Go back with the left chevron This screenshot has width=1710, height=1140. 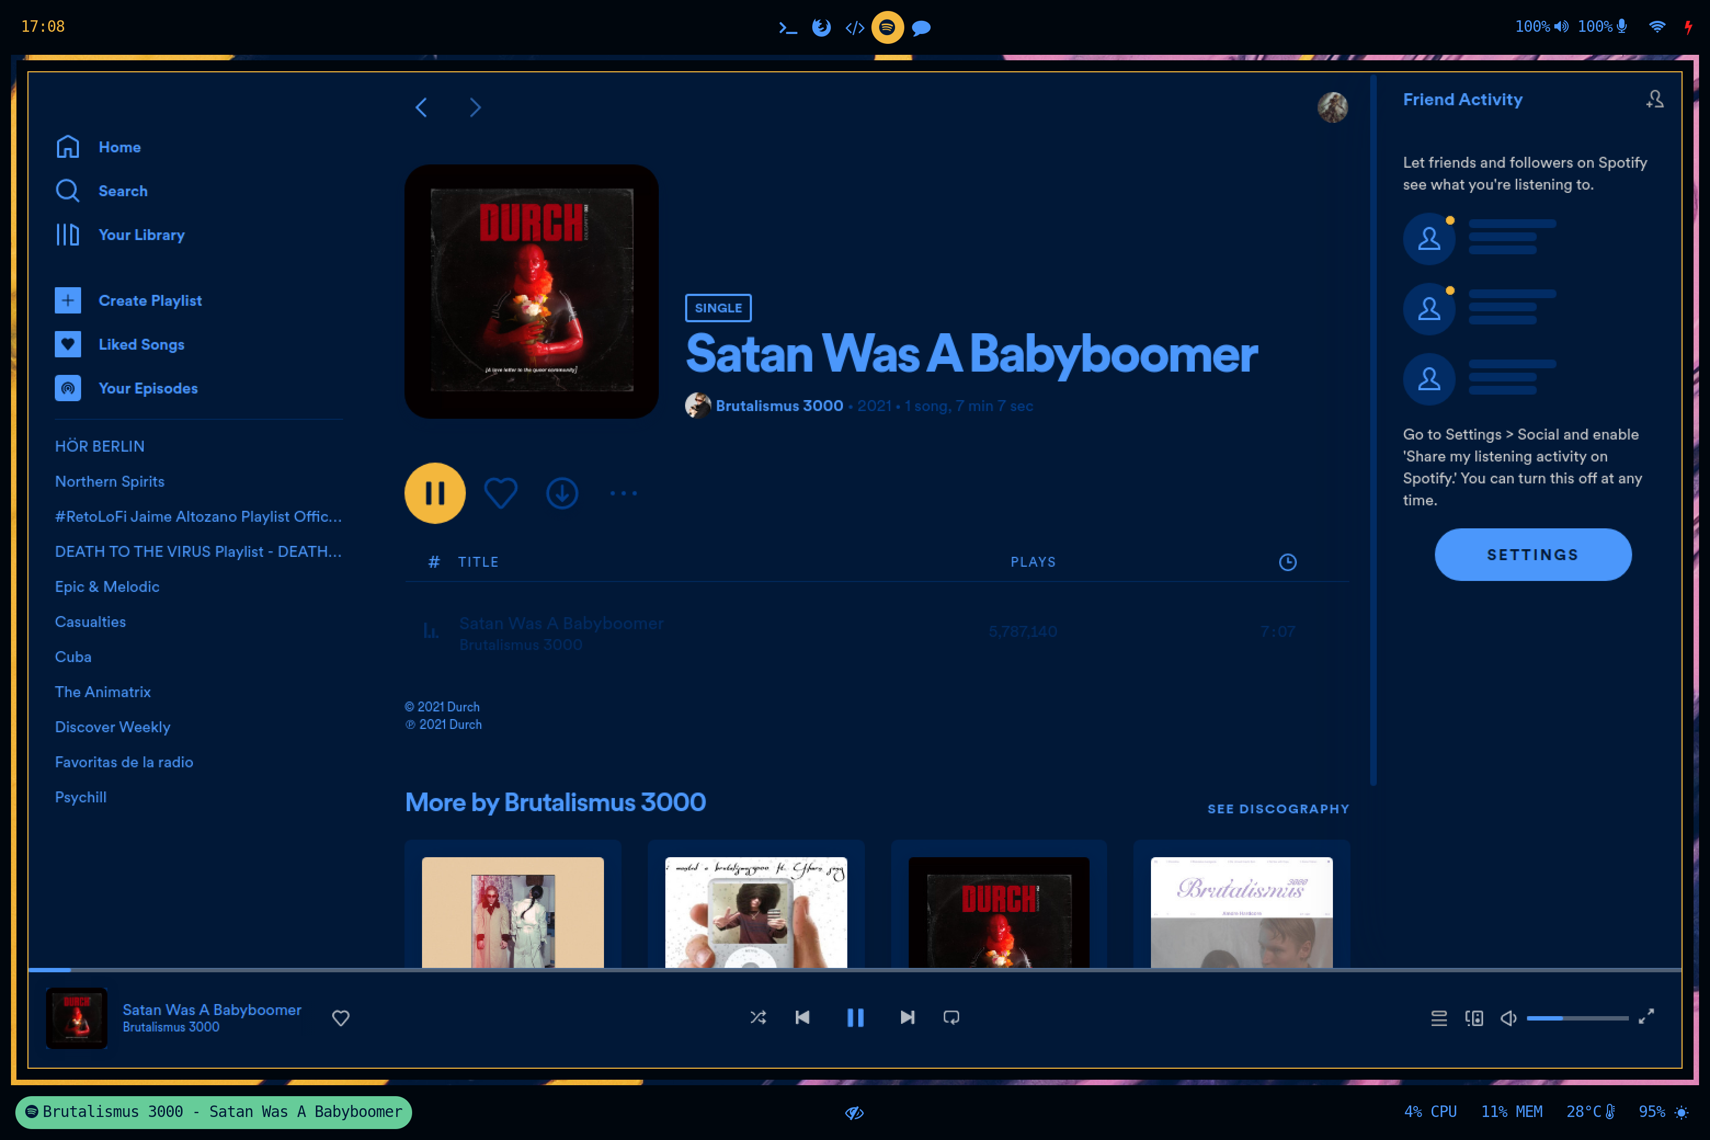point(421,107)
